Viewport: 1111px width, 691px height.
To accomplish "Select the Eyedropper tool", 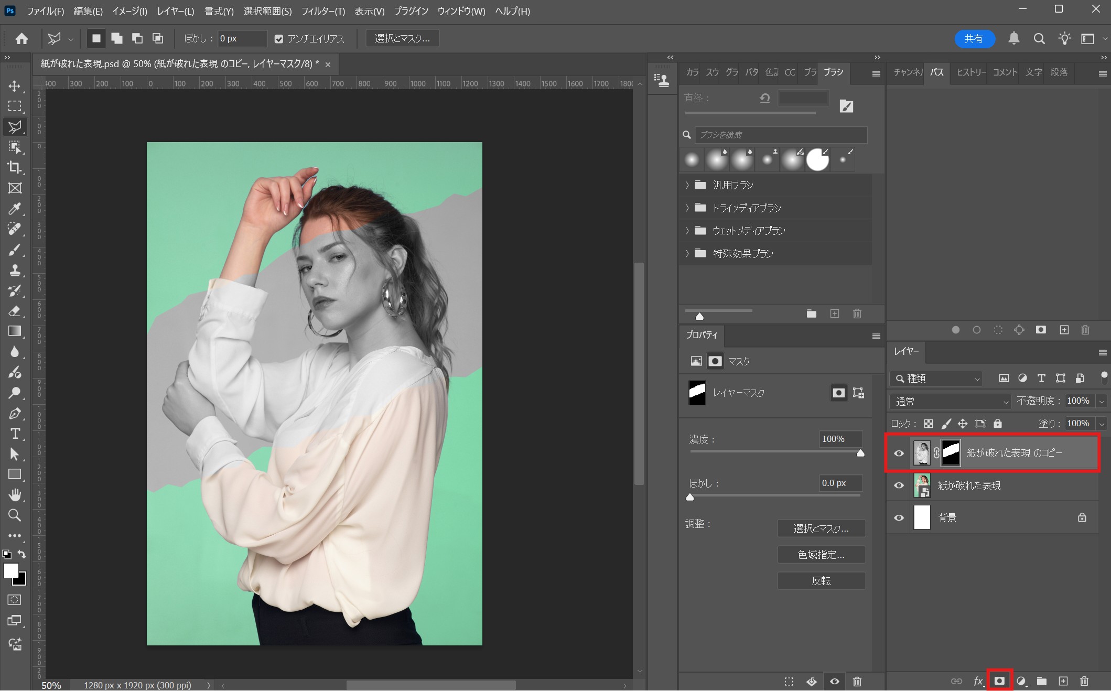I will (x=14, y=209).
